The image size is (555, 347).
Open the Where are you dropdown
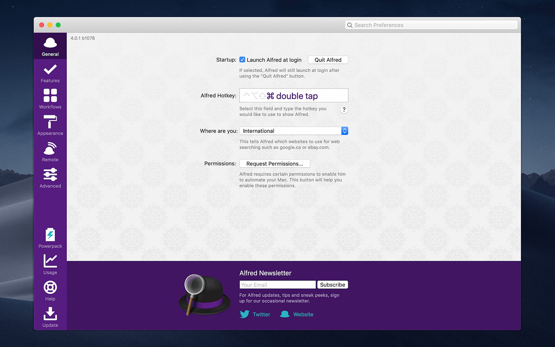(x=294, y=131)
